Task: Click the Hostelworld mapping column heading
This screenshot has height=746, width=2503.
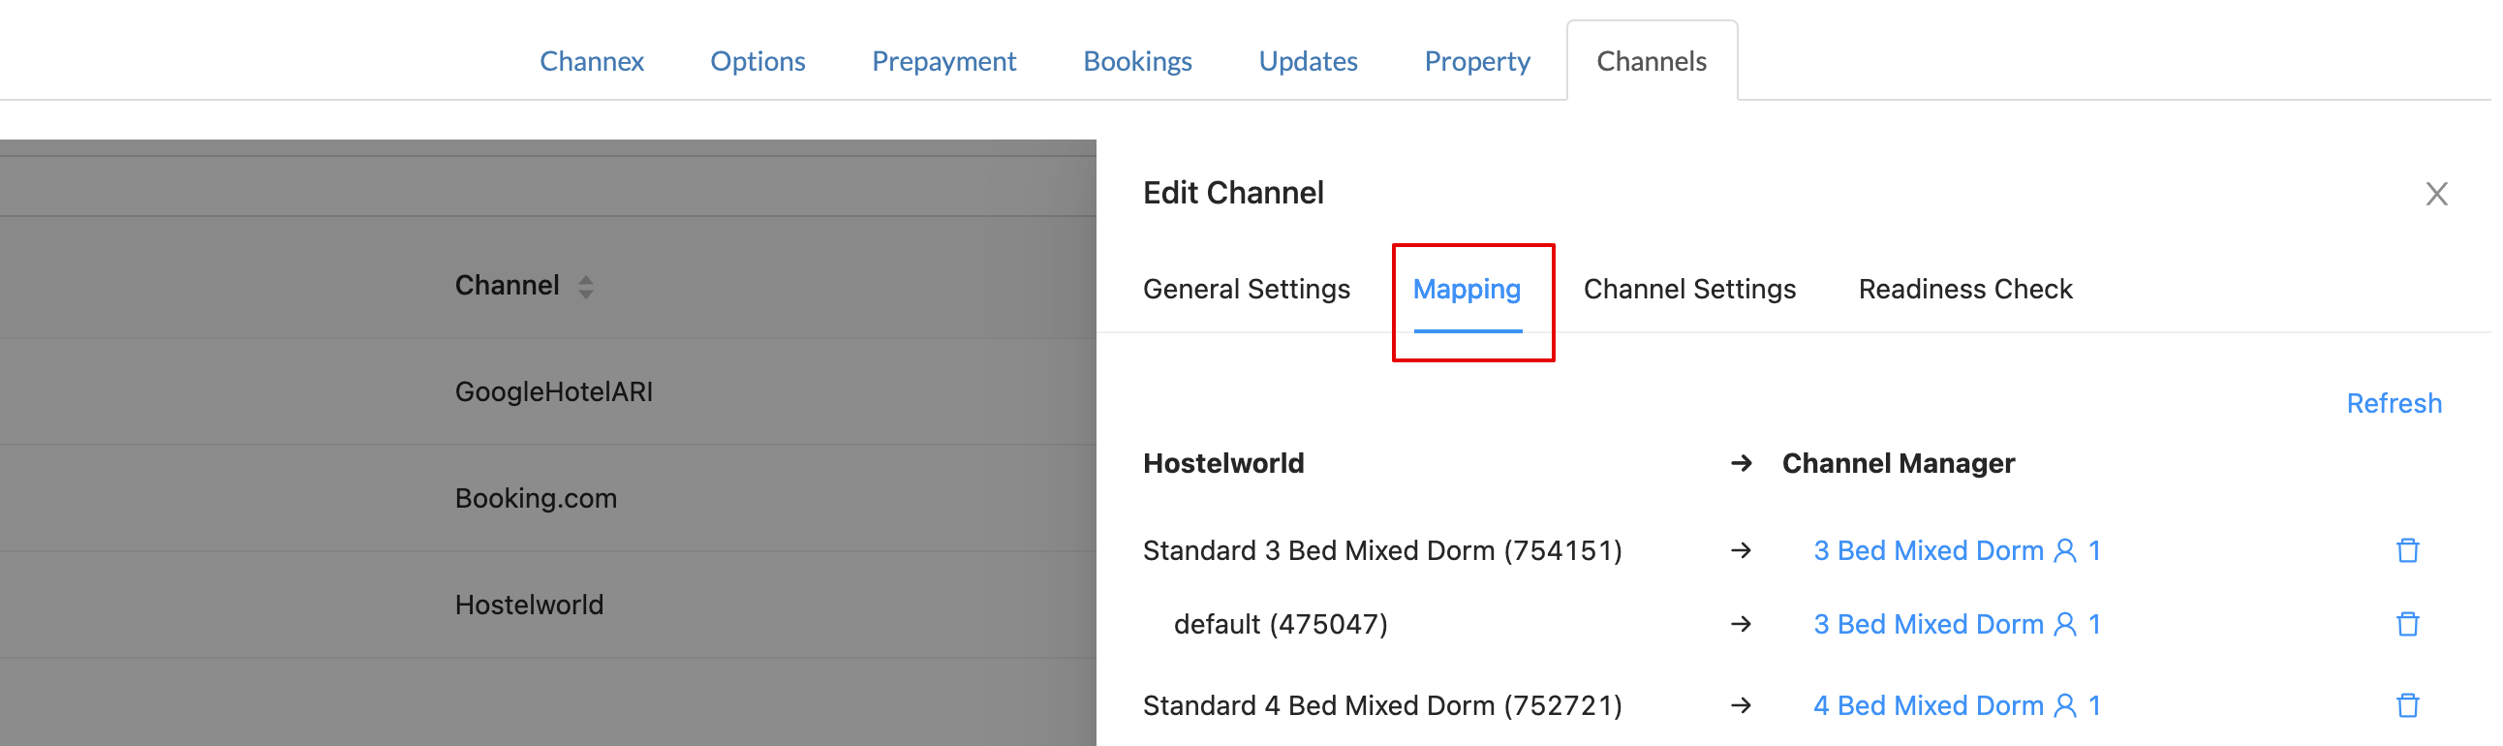Action: 1223,464
